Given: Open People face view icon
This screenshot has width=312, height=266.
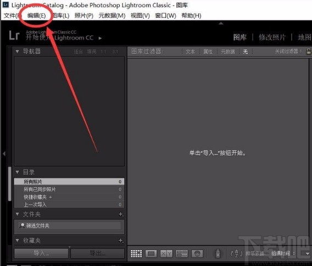Looking at the screenshot, I should point(197,253).
